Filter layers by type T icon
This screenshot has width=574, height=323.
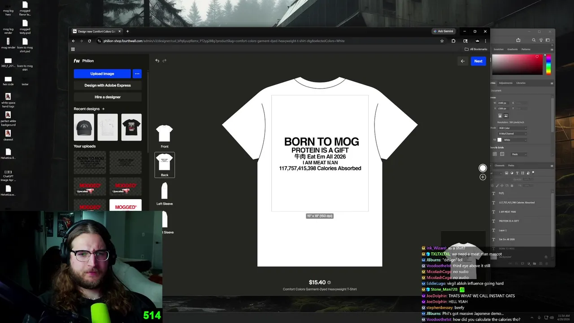tap(517, 173)
